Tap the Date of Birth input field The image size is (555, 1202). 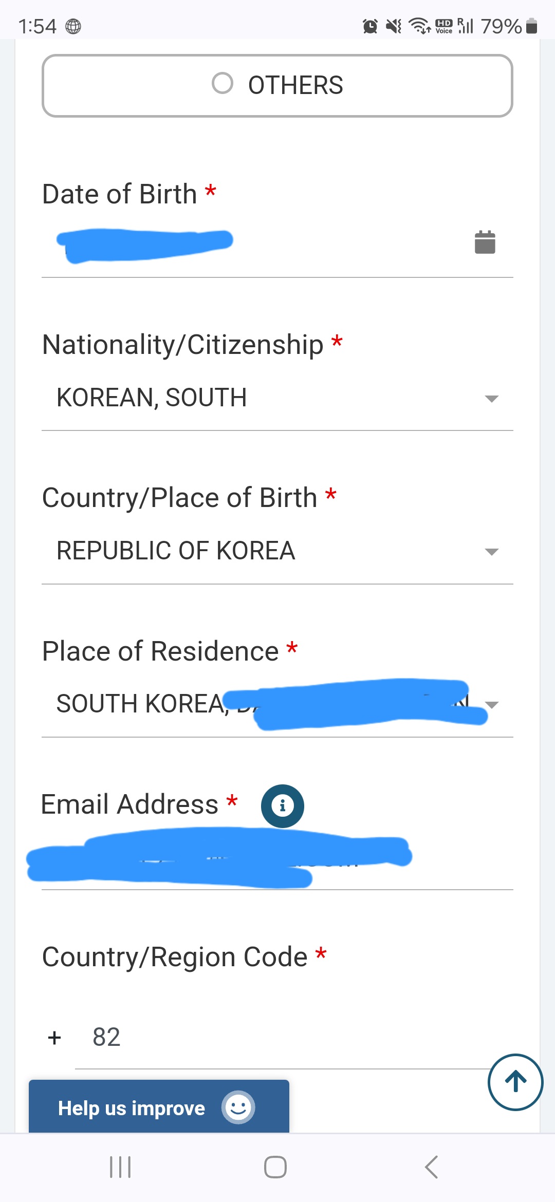257,242
